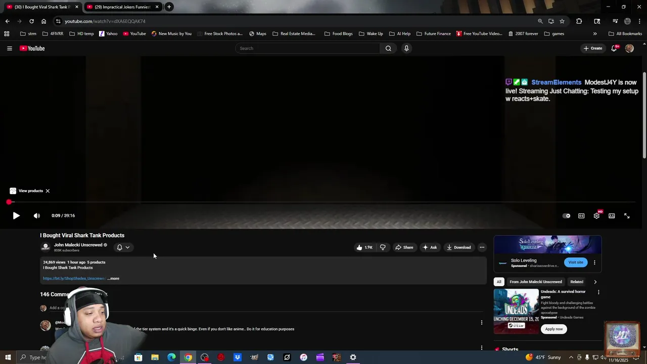Dislike the video
The image size is (647, 364).
383,247
